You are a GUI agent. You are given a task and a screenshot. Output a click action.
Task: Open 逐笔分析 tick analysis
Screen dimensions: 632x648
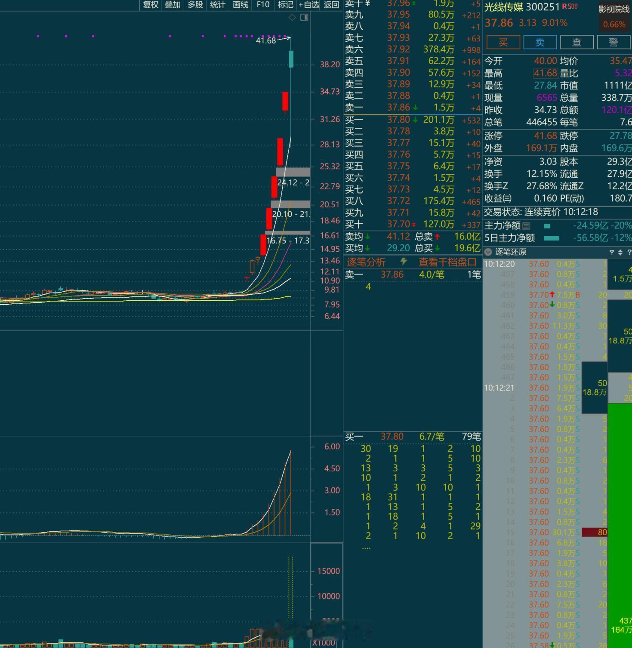[x=366, y=262]
